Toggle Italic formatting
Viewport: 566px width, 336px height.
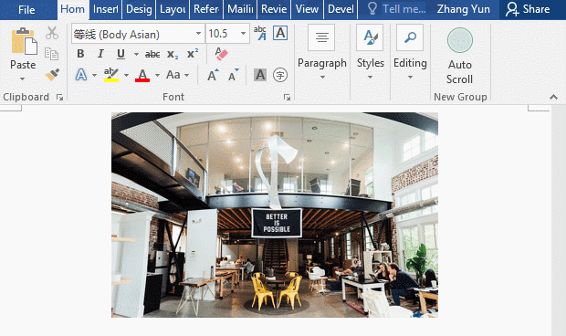100,54
